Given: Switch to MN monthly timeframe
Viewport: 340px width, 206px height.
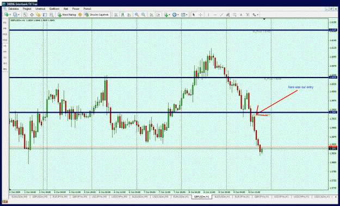Looking at the screenshot, I should [x=5, y=69].
